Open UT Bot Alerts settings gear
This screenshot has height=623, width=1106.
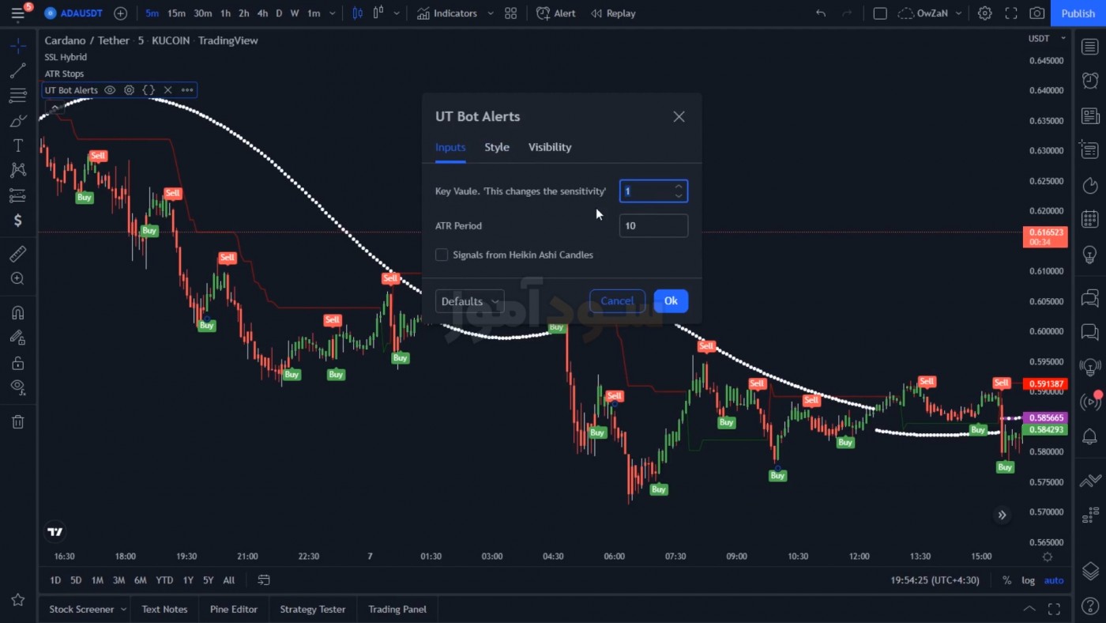pos(129,90)
